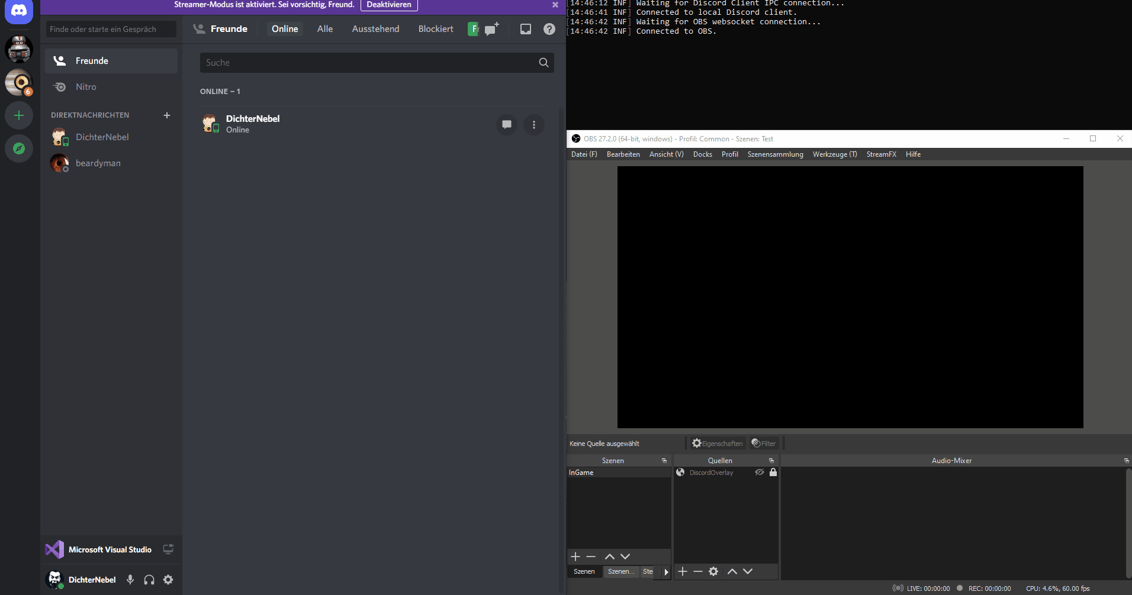Move source up in the Quellen dock
This screenshot has width=1132, height=595.
tap(732, 571)
